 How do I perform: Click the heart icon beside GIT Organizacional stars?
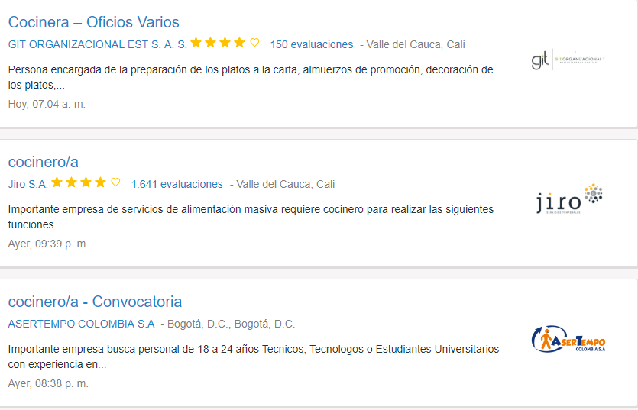coord(255,43)
